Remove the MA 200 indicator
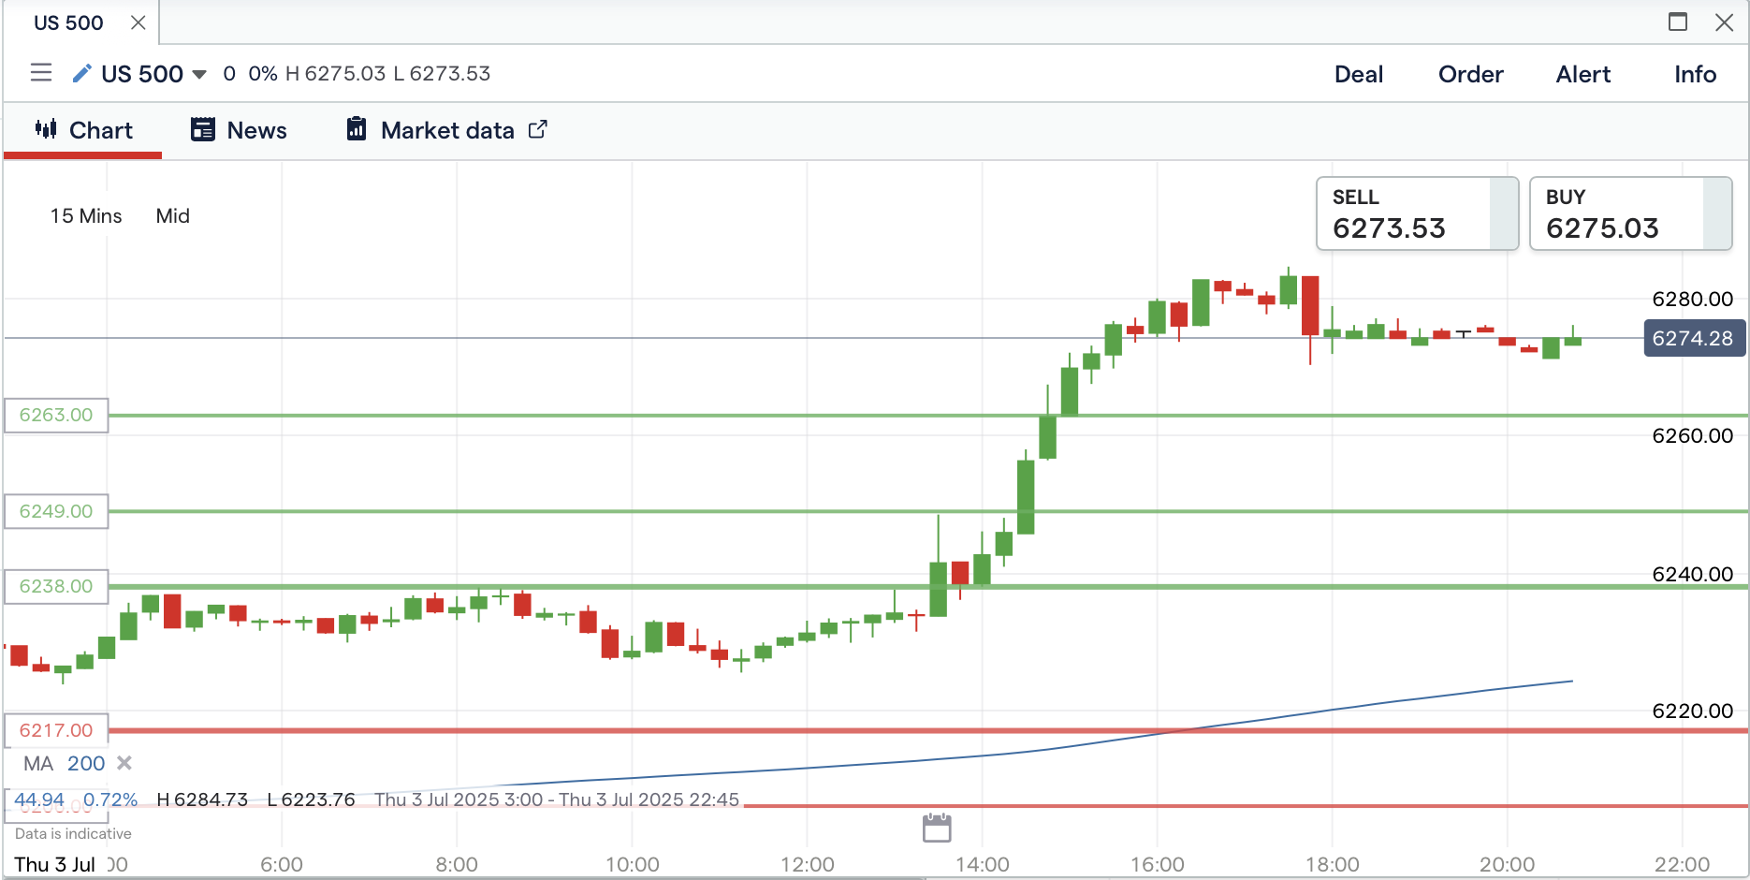The width and height of the screenshot is (1750, 880). (x=124, y=763)
